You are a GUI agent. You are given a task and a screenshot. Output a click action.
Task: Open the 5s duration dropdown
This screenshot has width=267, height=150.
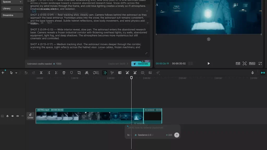click(x=129, y=135)
